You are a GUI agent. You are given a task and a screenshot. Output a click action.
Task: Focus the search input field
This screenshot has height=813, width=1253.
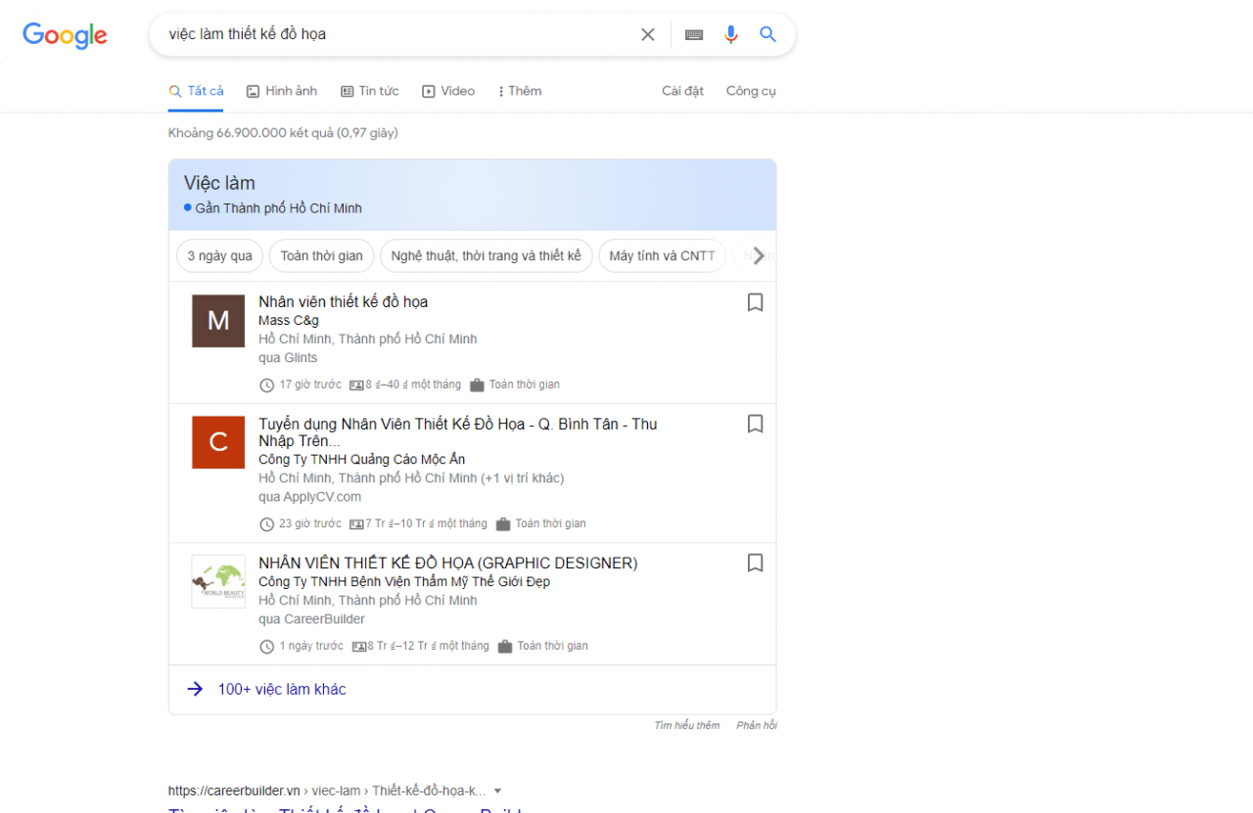click(x=396, y=34)
